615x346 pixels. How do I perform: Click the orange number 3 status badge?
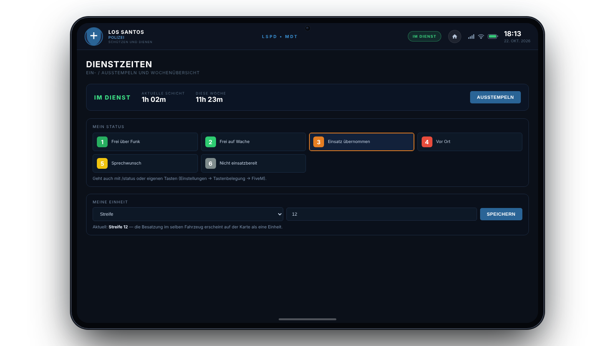pyautogui.click(x=319, y=142)
